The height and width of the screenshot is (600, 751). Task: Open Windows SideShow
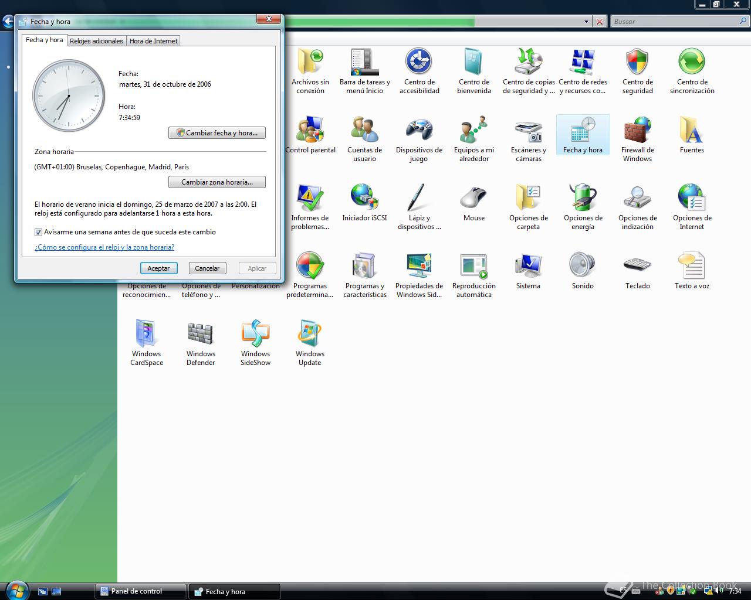(x=255, y=343)
